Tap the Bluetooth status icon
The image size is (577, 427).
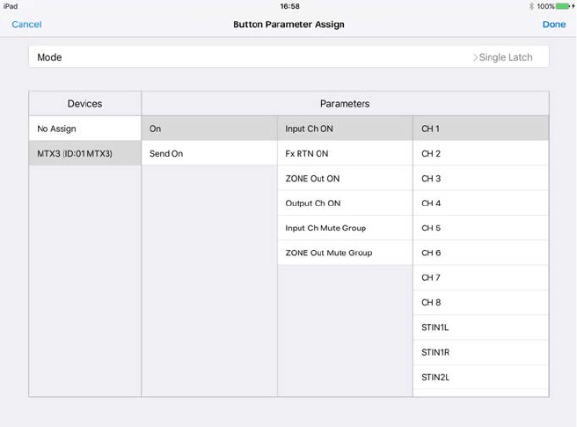pos(531,6)
